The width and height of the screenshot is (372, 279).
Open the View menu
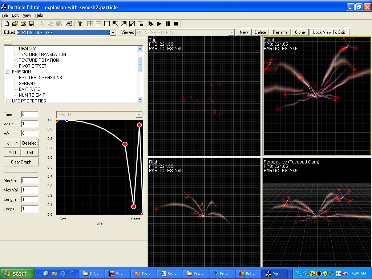pos(27,15)
